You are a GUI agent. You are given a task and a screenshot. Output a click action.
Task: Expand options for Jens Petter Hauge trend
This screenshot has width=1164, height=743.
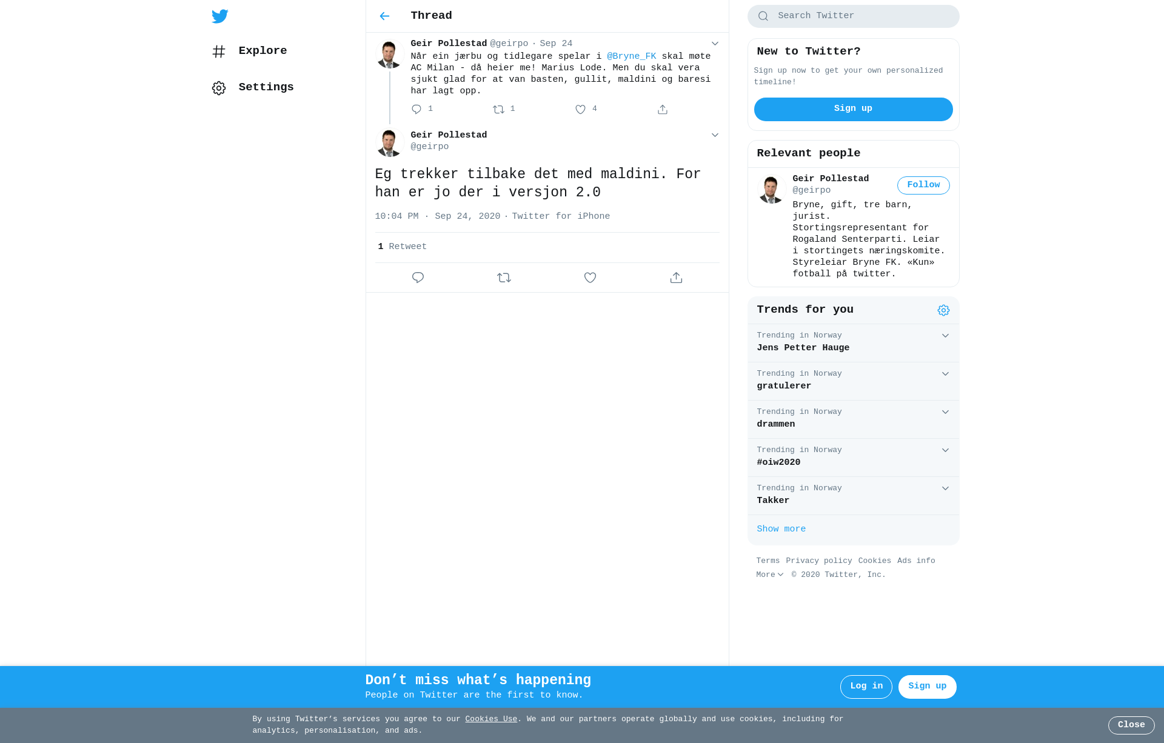(x=945, y=336)
